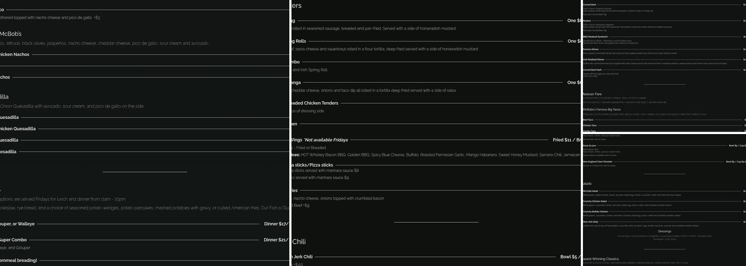746x266 pixels.
Task: Select the Super Combo fish fry item
Action: point(13,240)
